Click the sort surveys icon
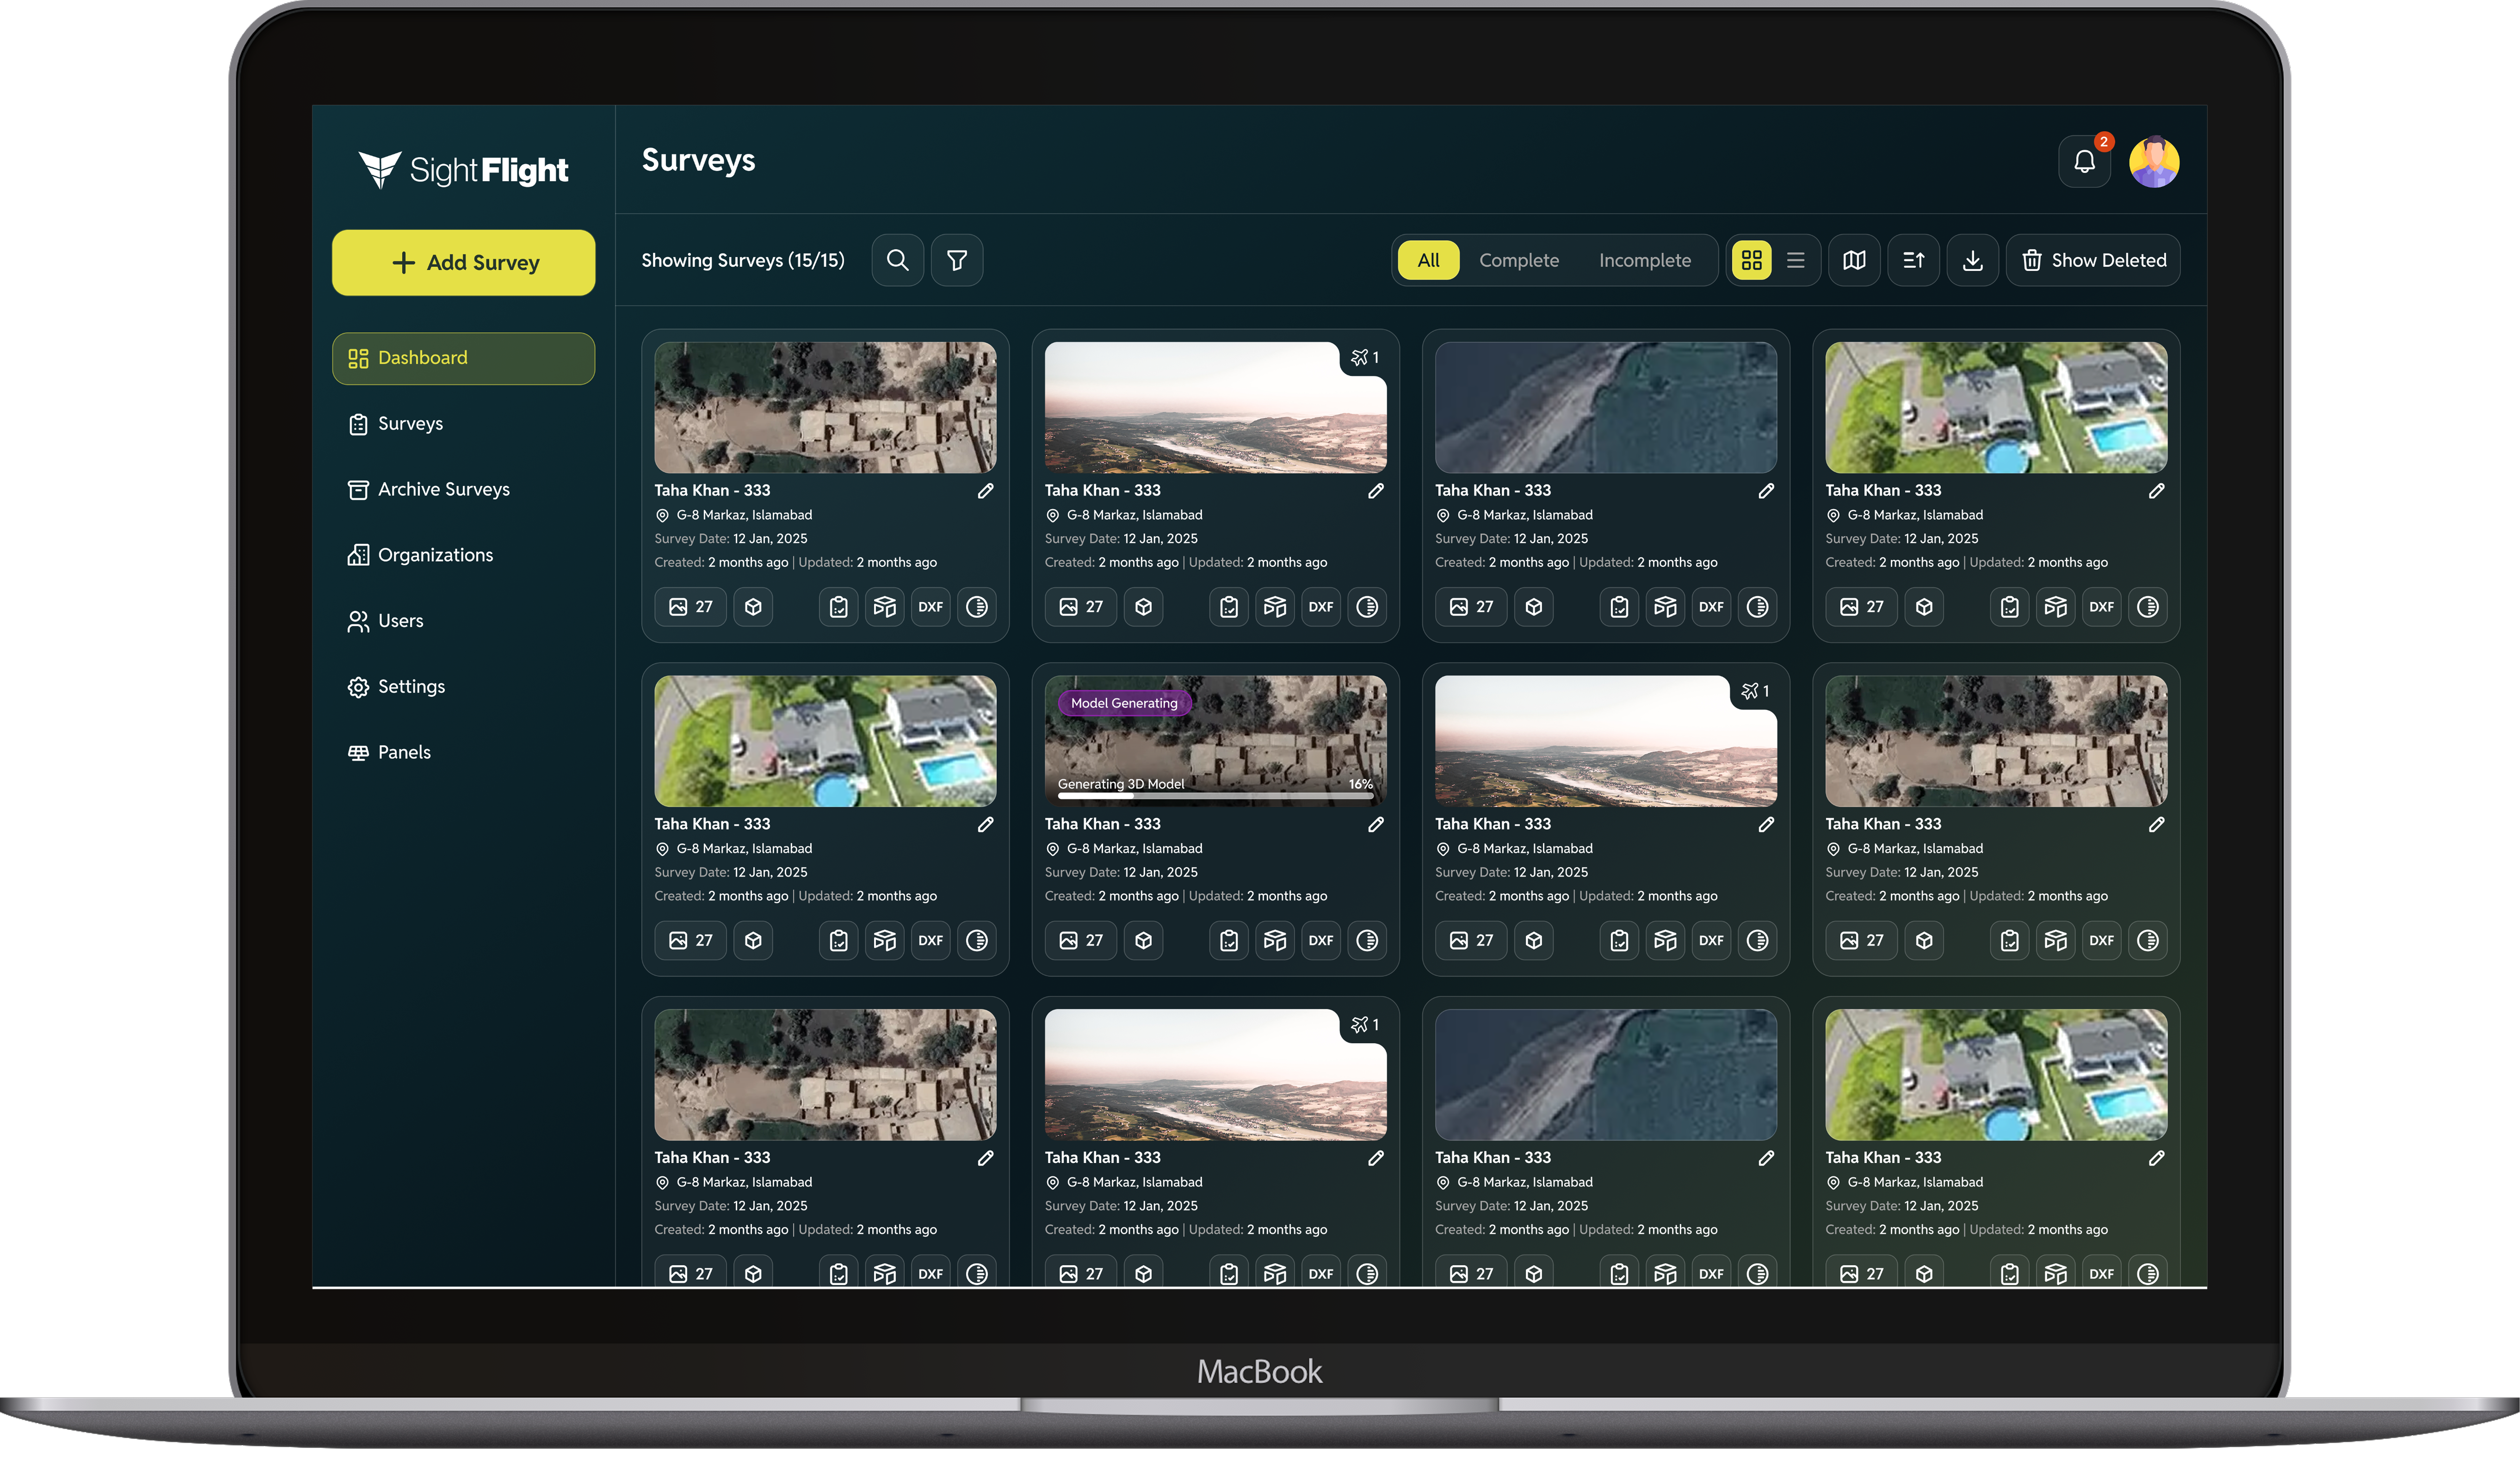Image resolution: width=2520 pixels, height=1479 pixels. point(1913,260)
